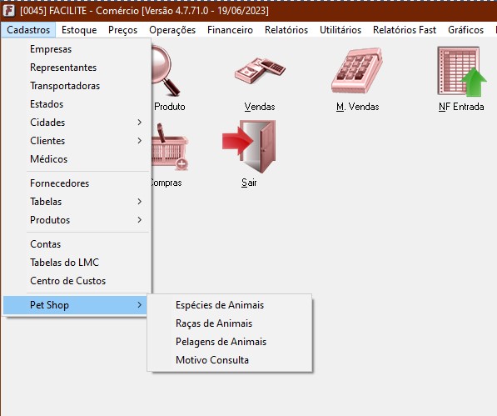The height and width of the screenshot is (416, 497).
Task: Open the Compras shopping basket icon
Action: point(170,147)
